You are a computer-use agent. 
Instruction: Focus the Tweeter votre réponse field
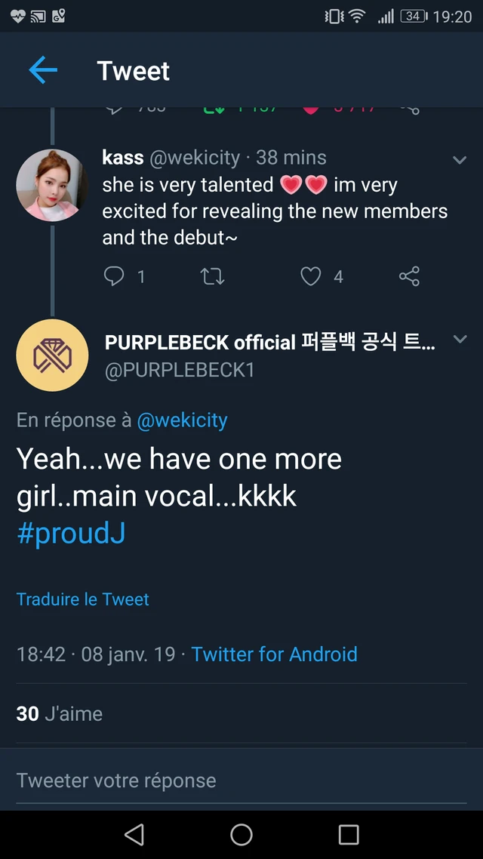point(241,780)
